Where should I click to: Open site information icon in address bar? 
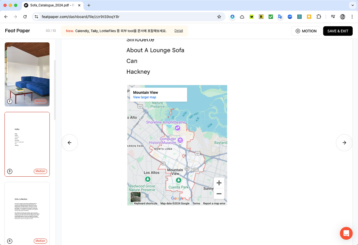(36, 17)
